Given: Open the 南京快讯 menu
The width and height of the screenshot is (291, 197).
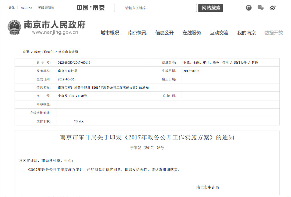Looking at the screenshot, I should click(x=137, y=33).
